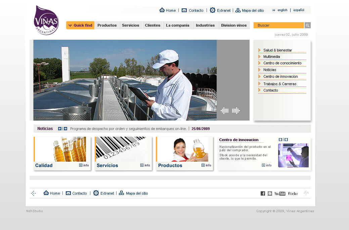The width and height of the screenshot is (349, 230).
Task: Go to Salud & bienestar link
Action: pyautogui.click(x=277, y=50)
